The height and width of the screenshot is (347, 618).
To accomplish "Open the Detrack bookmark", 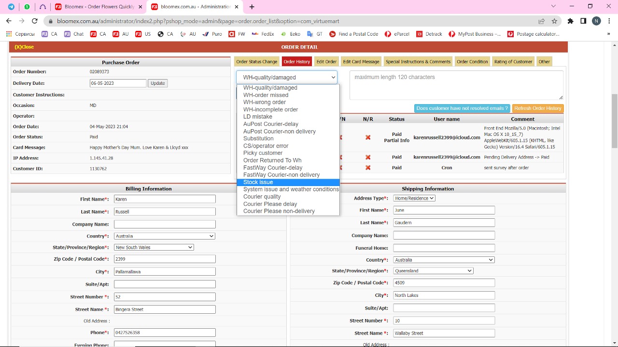I will click(x=429, y=34).
